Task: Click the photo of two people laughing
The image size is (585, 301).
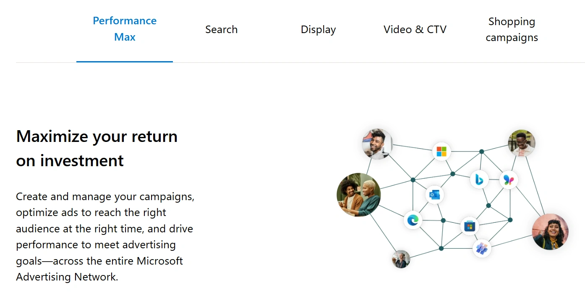Action: [358, 195]
